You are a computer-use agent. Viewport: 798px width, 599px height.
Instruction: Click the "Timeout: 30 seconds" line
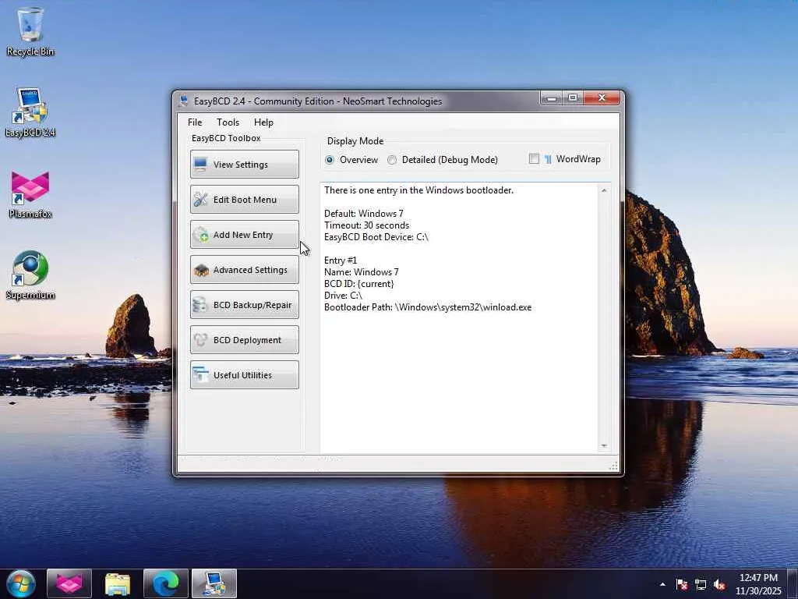pyautogui.click(x=366, y=225)
